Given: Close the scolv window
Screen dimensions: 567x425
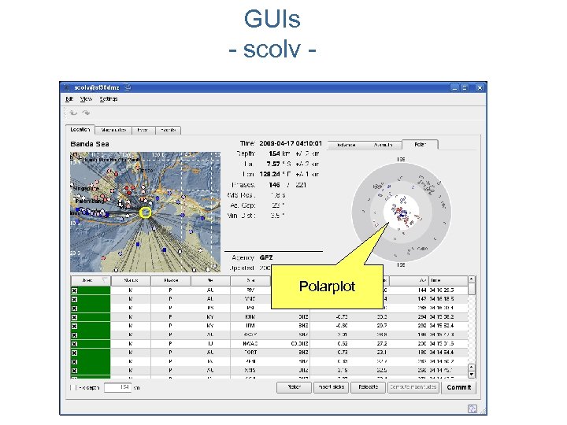Looking at the screenshot, I should pyautogui.click(x=480, y=87).
